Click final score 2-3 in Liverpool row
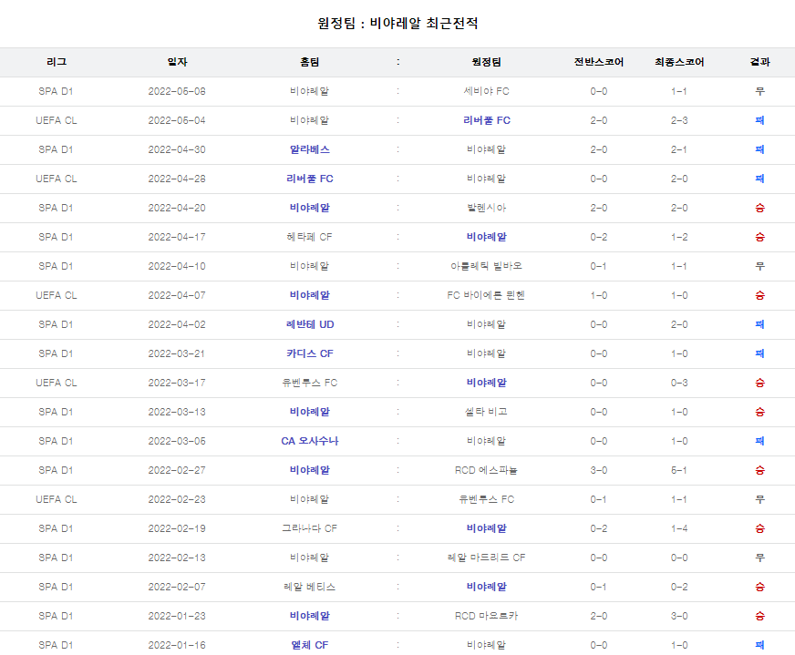This screenshot has height=655, width=795. (679, 120)
